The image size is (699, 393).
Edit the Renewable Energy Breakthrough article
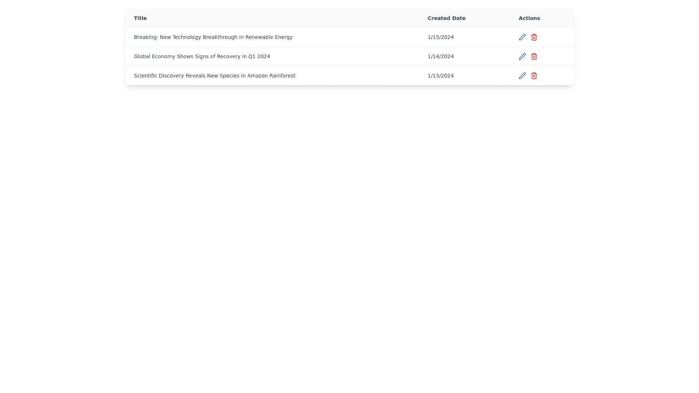(x=522, y=37)
